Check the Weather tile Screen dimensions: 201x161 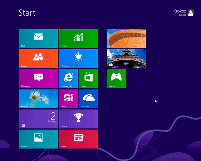tap(78, 59)
